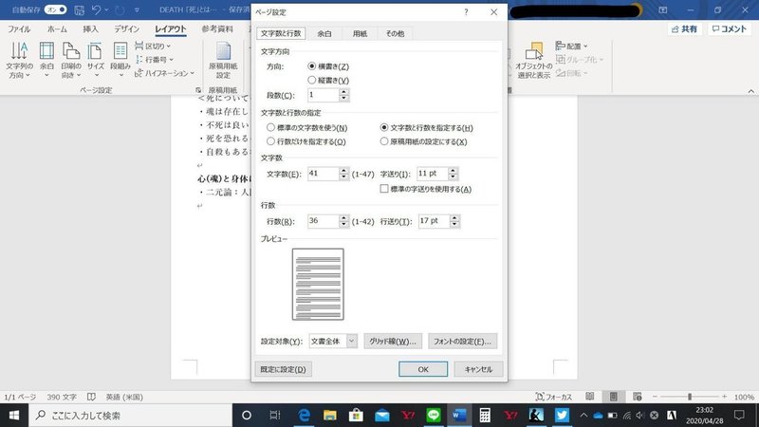Select 行数だけを指定する radio option

click(x=270, y=141)
